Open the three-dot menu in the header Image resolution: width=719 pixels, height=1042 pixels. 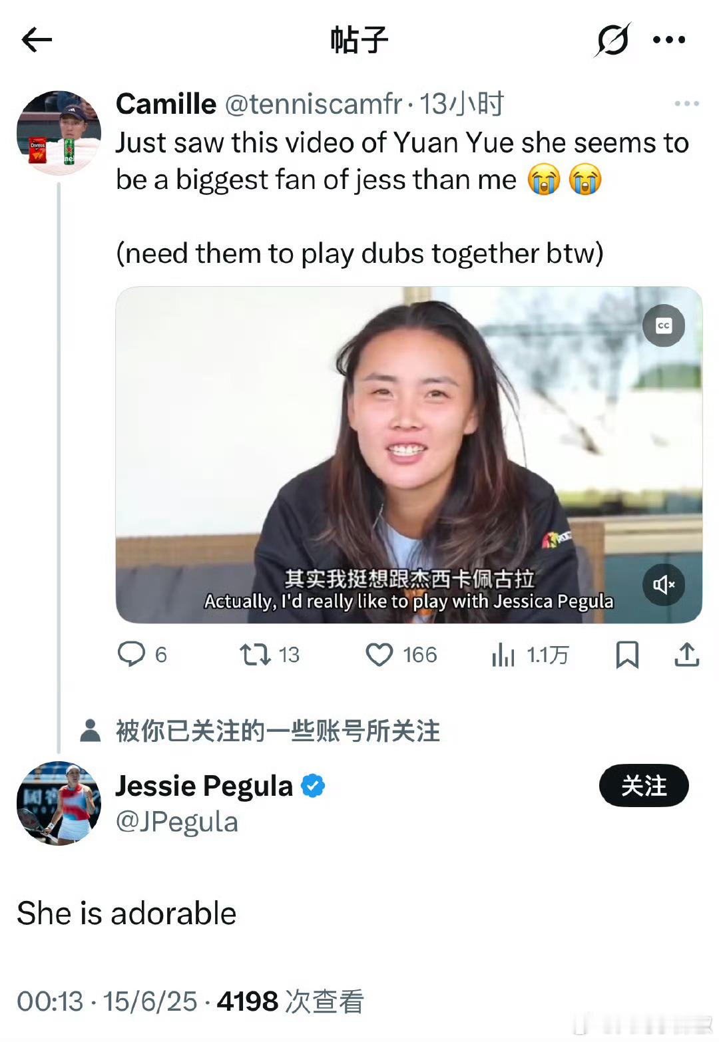coord(669,40)
